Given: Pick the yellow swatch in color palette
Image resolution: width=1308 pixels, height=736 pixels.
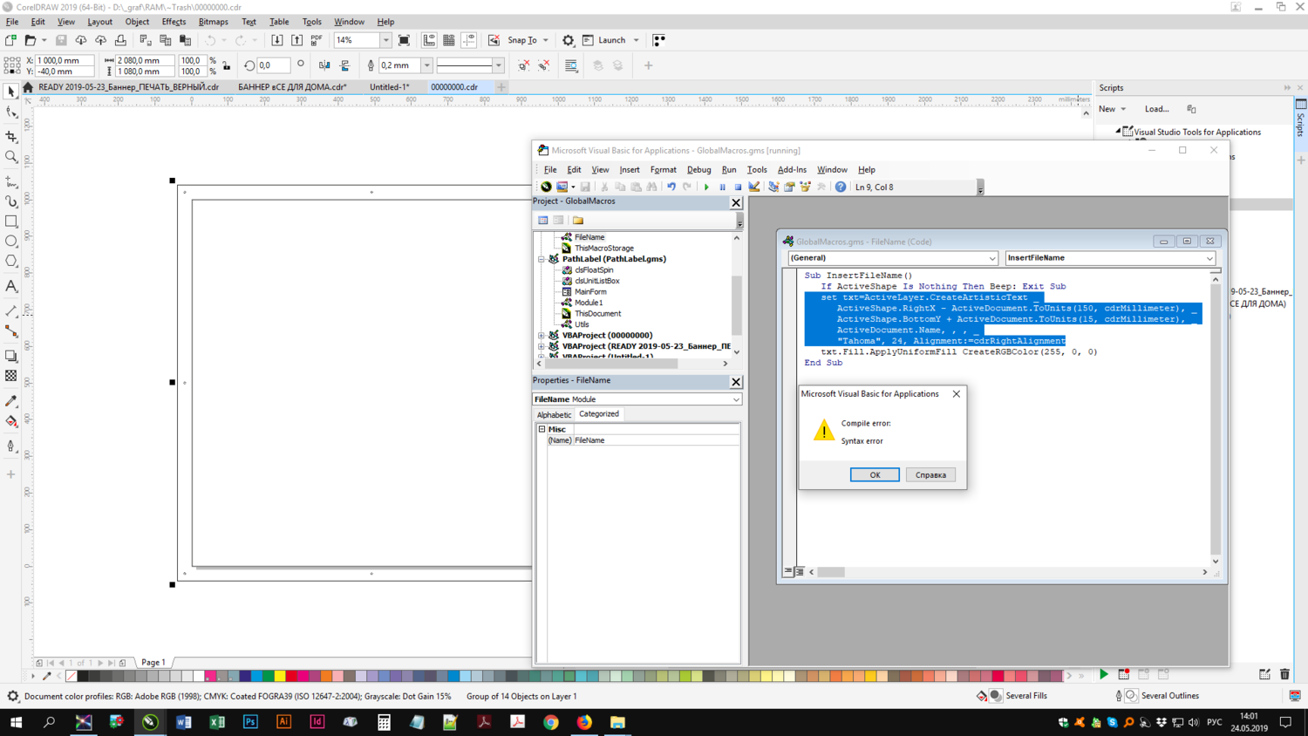Looking at the screenshot, I should tap(280, 676).
